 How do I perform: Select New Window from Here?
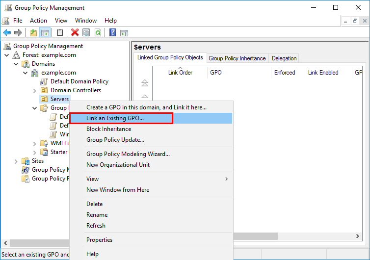(151, 190)
